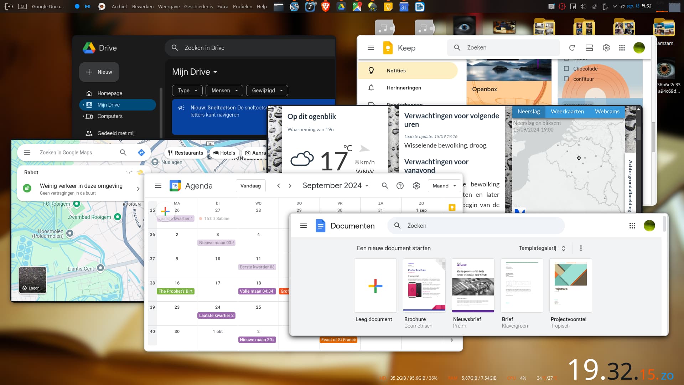This screenshot has width=684, height=385.
Task: Switch Keep to list view icon
Action: click(x=589, y=48)
